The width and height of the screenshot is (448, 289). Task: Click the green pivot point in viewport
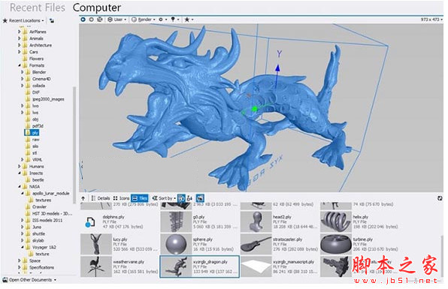coord(254,109)
